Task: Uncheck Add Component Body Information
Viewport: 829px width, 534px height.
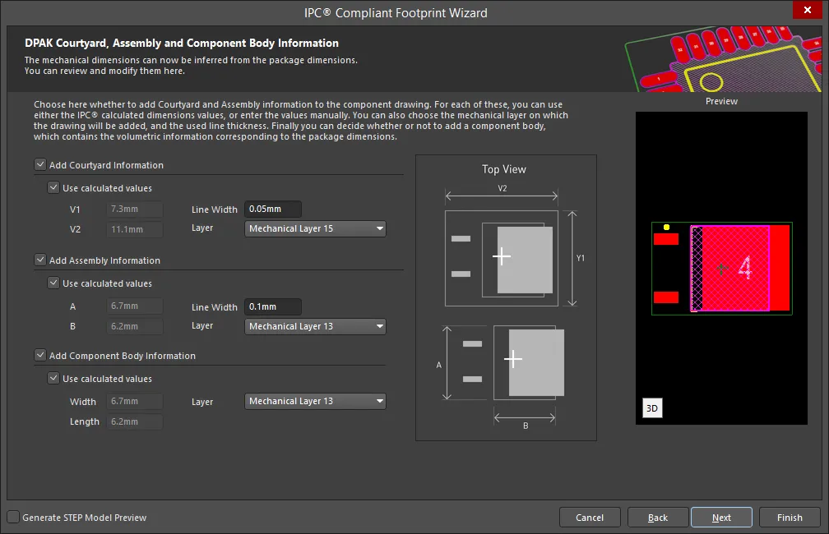Action: [x=40, y=355]
